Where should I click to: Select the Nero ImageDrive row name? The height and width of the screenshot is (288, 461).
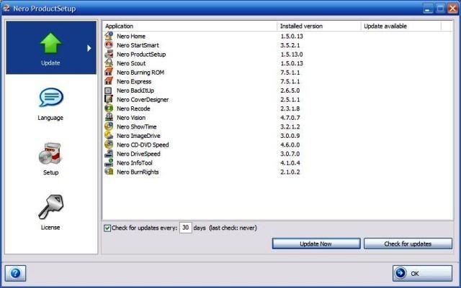coord(138,136)
